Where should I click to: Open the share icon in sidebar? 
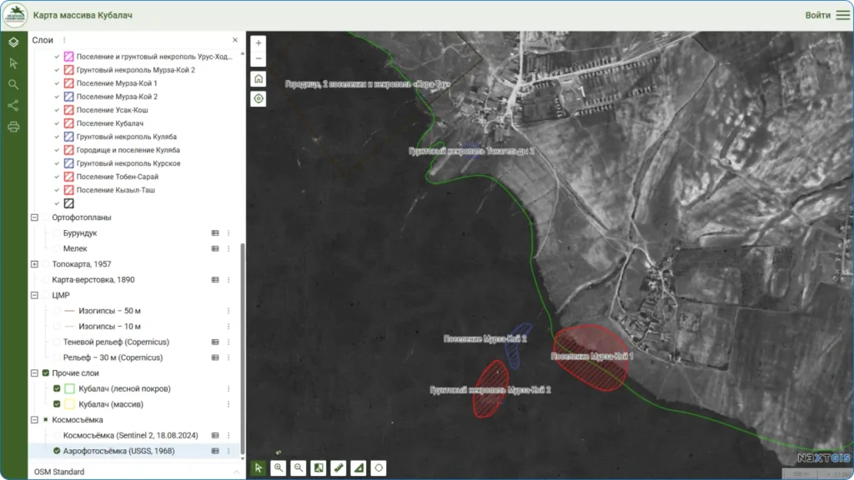pyautogui.click(x=13, y=106)
